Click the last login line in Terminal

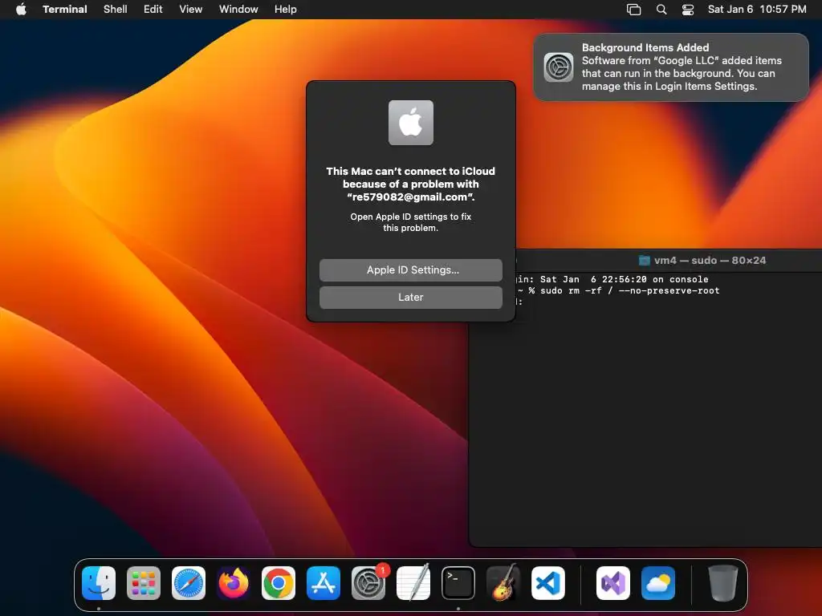tap(612, 279)
